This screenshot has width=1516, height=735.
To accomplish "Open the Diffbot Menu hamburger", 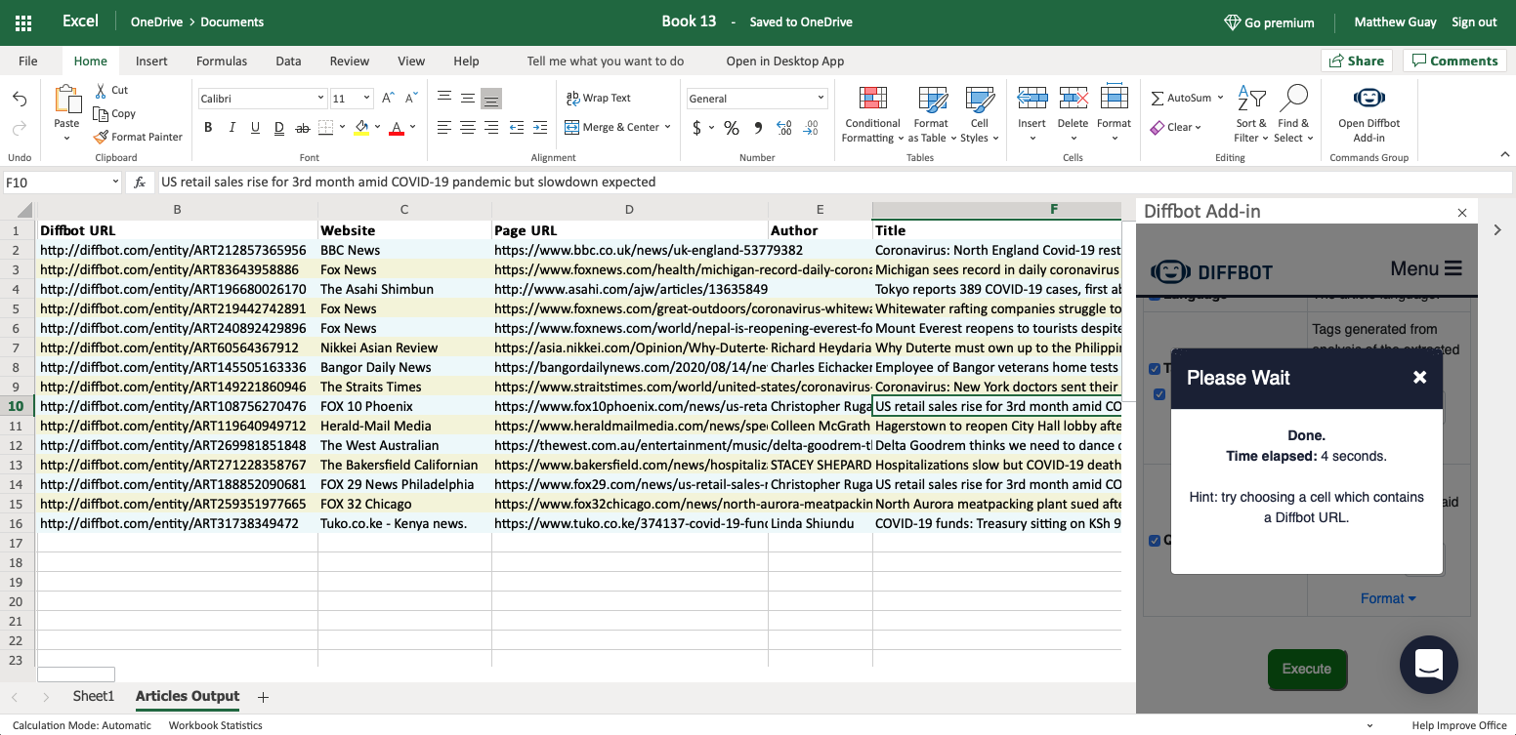I will (x=1426, y=268).
